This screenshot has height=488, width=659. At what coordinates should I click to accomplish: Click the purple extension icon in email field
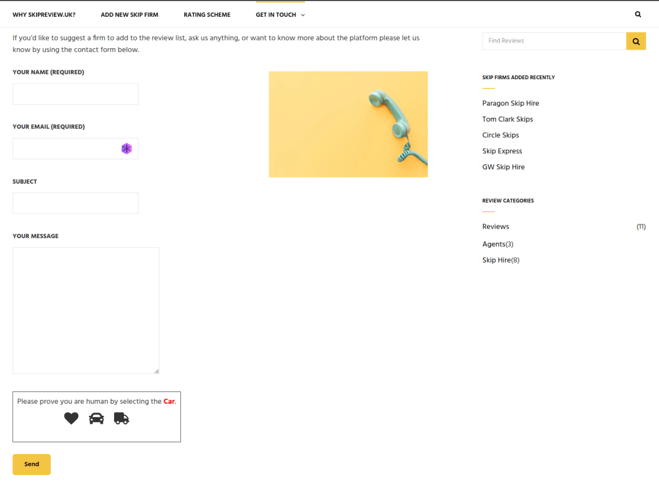(126, 149)
